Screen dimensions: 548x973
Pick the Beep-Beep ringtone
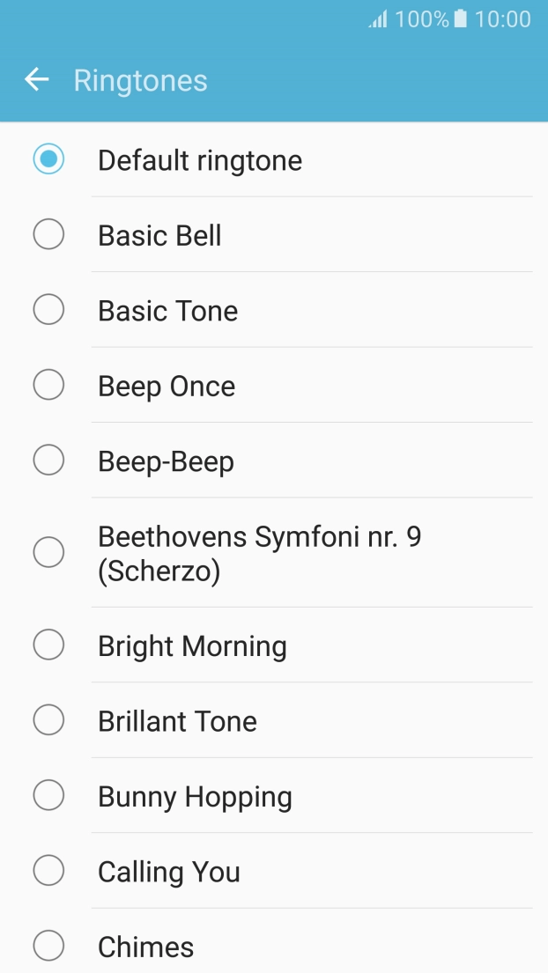pos(48,460)
